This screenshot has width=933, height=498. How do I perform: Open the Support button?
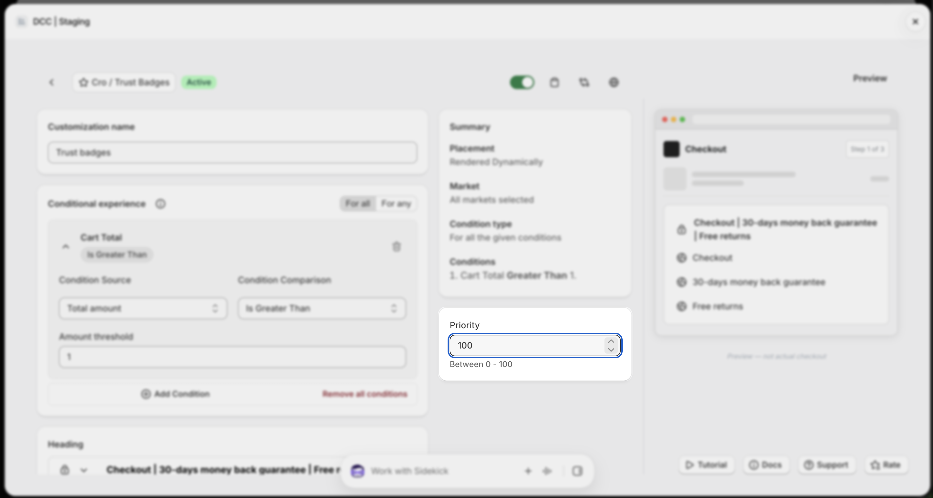[826, 465]
